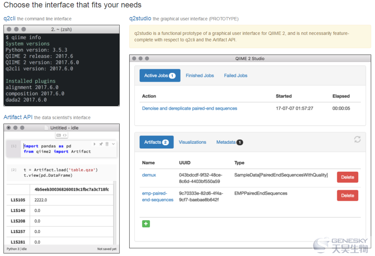Viewport: 375px width, 256px height.
Task: Delete the demux artifact
Action: (x=348, y=177)
